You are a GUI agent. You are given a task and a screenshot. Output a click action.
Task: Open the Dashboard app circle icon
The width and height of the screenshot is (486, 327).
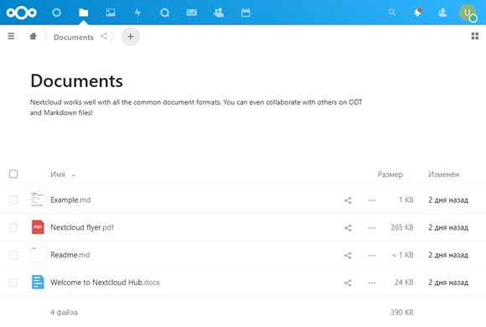(56, 13)
